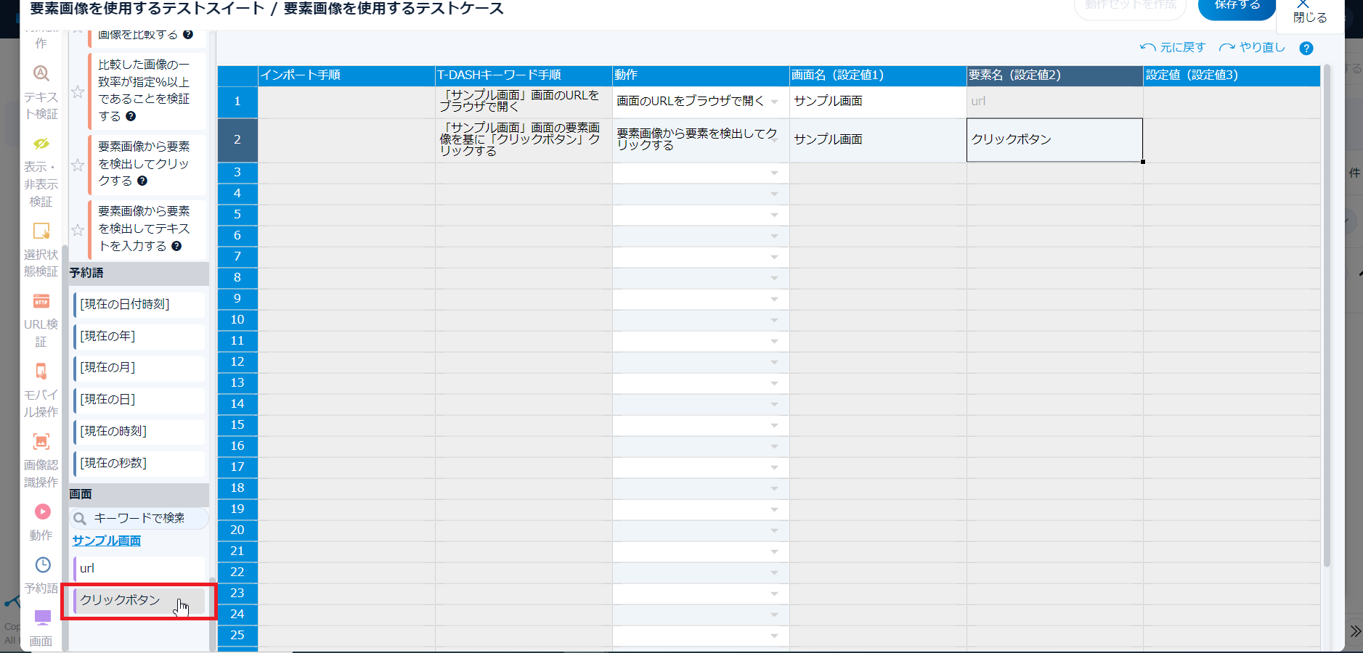Click the やり直し redo button
Screen dimensions: 1363x653
pyautogui.click(x=1252, y=48)
